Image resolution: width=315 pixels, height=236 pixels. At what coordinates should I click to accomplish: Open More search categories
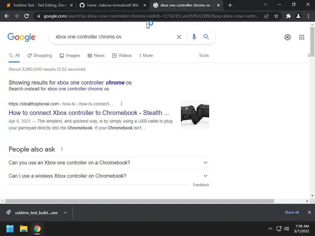click(146, 56)
